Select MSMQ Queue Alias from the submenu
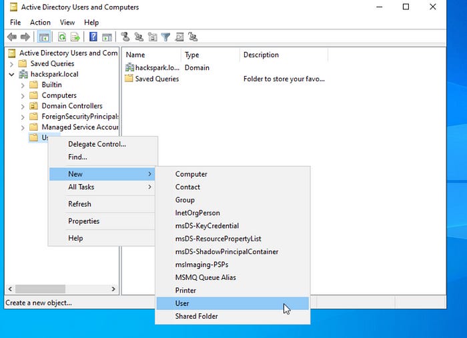 (233, 277)
